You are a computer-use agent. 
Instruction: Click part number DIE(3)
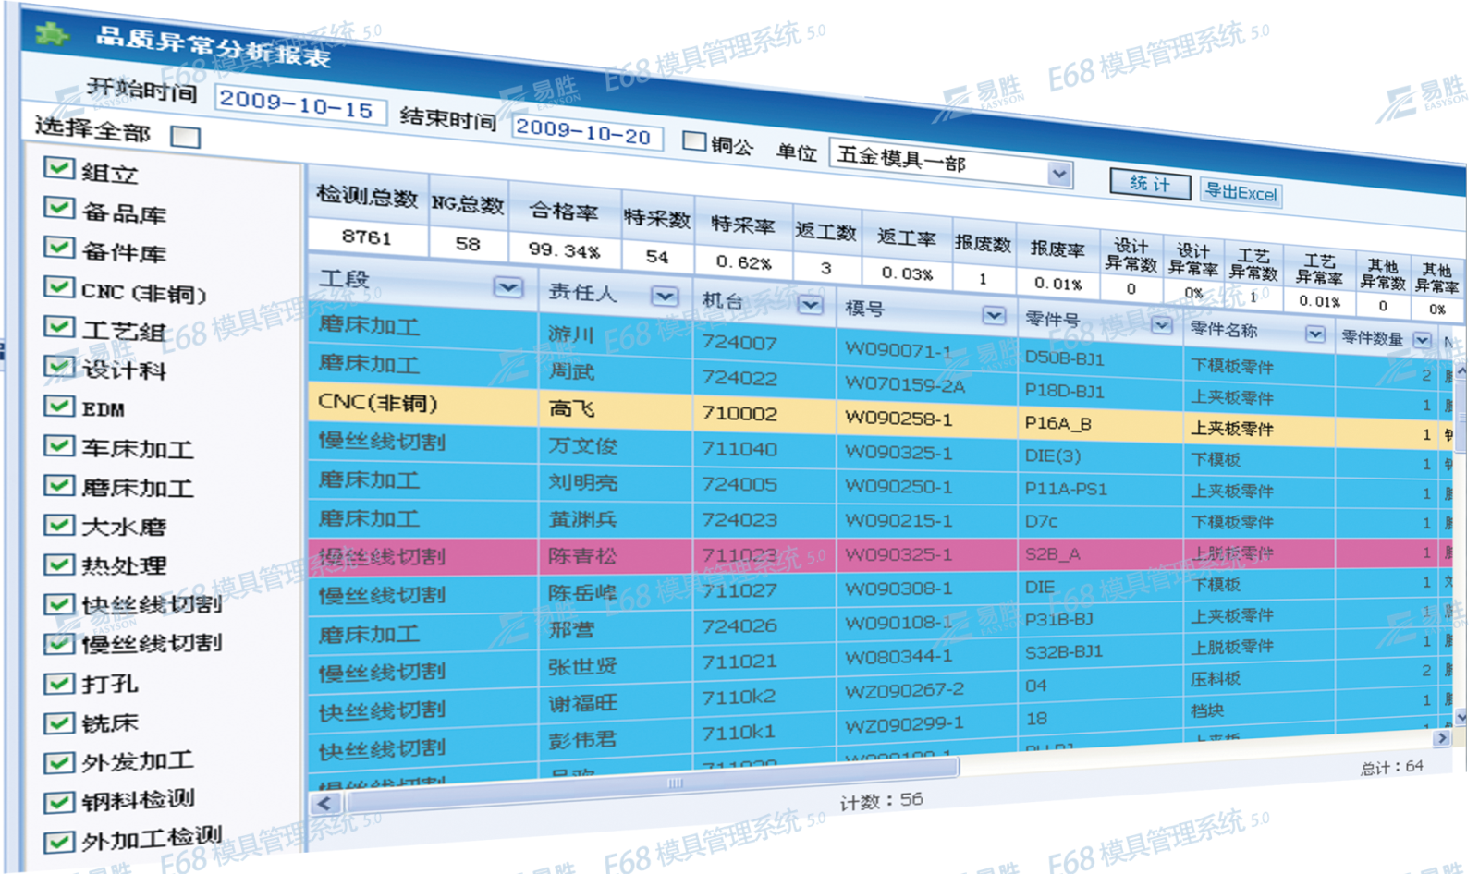tap(1053, 455)
